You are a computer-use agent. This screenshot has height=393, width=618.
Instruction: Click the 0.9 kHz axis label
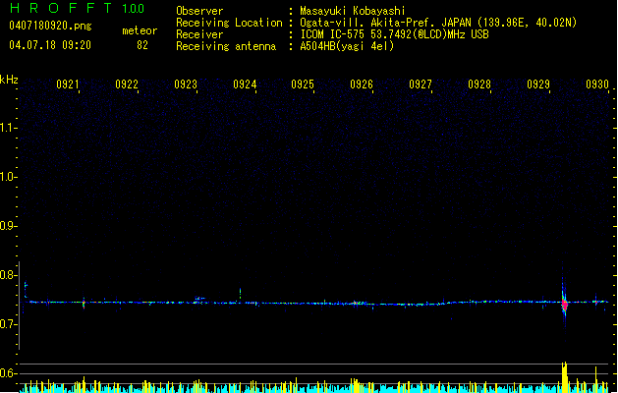8,226
